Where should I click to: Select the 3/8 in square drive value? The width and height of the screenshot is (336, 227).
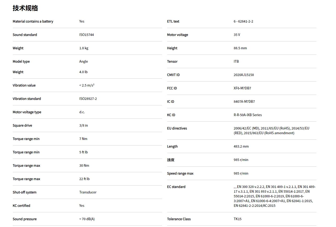(83, 125)
